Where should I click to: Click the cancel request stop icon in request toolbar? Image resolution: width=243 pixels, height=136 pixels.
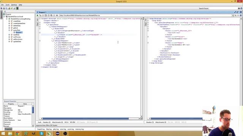coord(57,15)
